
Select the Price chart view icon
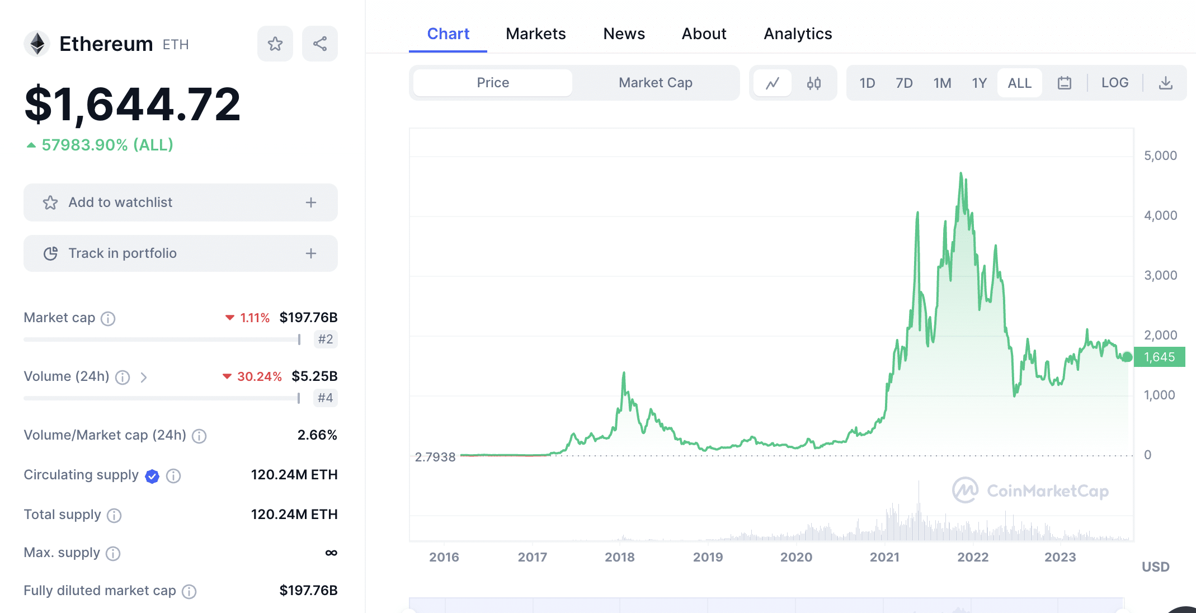pyautogui.click(x=774, y=83)
